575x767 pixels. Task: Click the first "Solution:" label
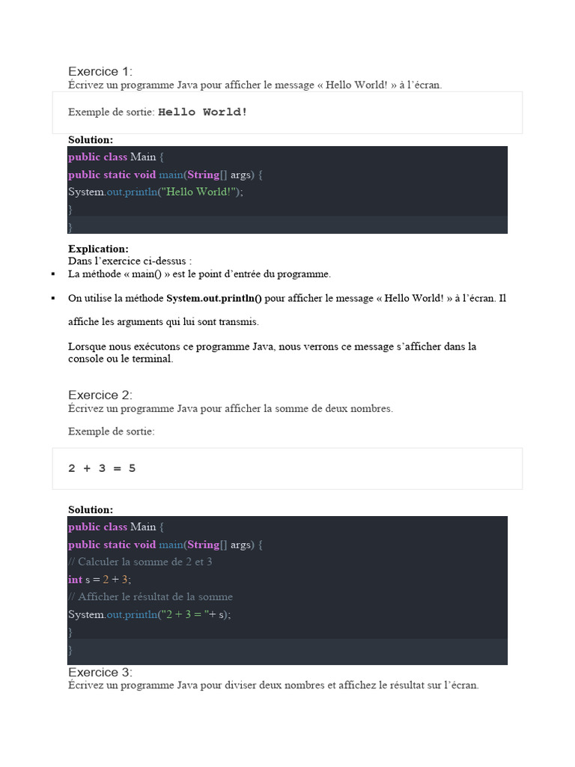pos(91,139)
